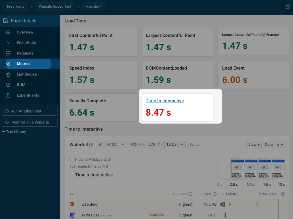Follow the Time to Interactive link
Image resolution: width=293 pixels, height=219 pixels.
(165, 101)
